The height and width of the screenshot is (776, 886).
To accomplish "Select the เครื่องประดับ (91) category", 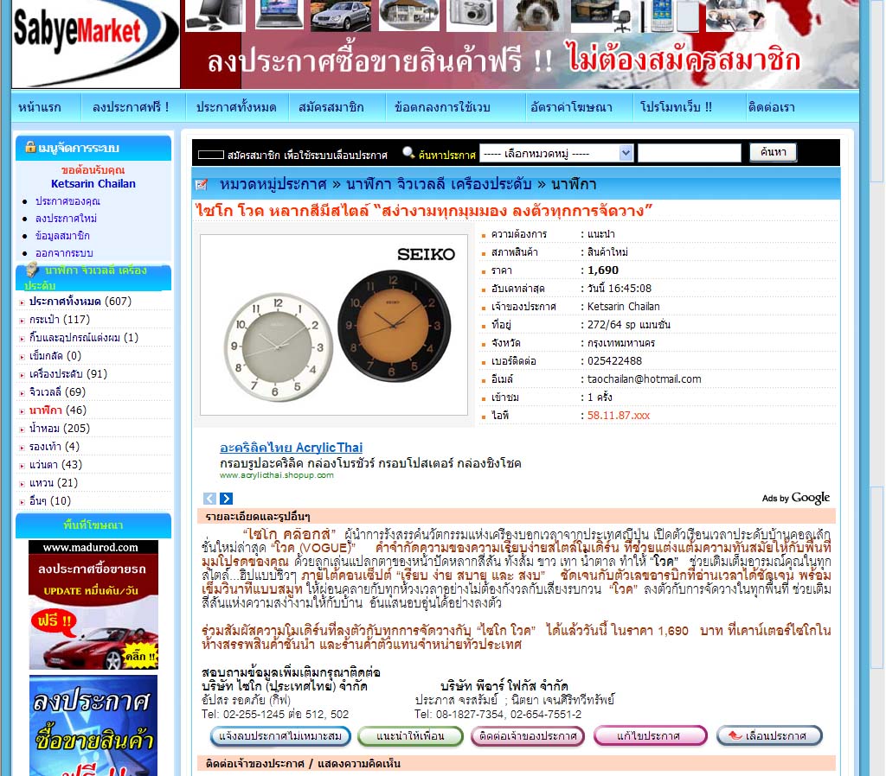I will [x=68, y=373].
